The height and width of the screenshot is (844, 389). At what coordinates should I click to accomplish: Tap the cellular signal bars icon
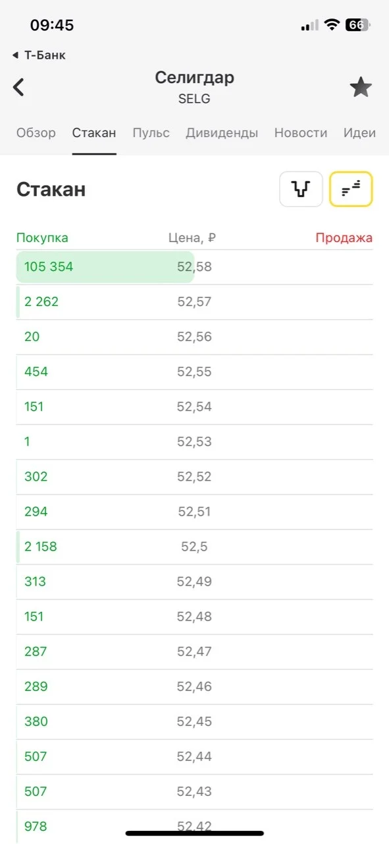309,26
